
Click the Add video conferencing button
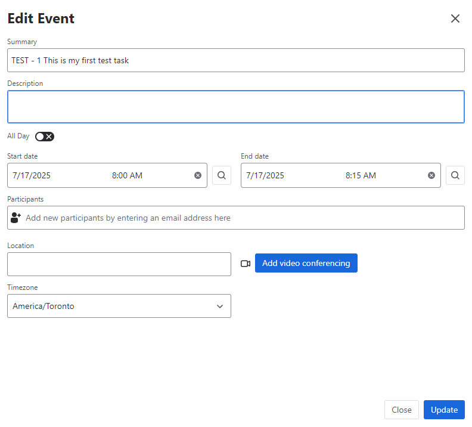point(306,263)
